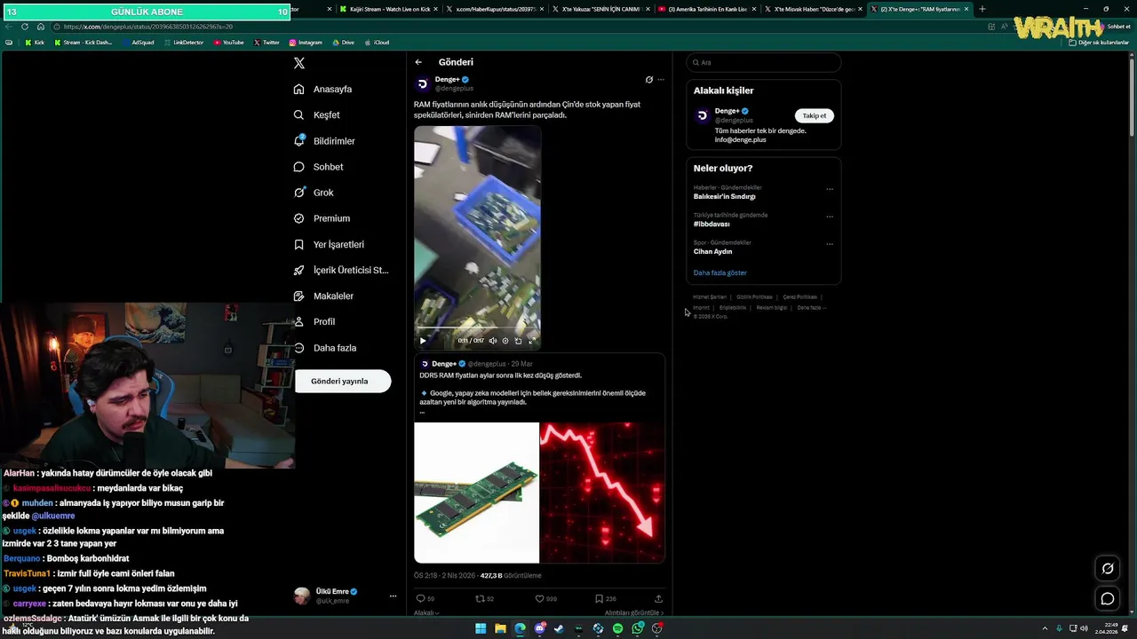This screenshot has height=639, width=1137.
Task: Open File Explorer from taskbar
Action: (500, 628)
